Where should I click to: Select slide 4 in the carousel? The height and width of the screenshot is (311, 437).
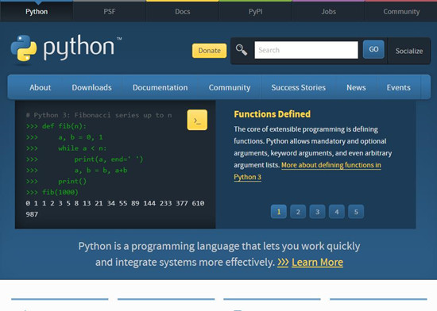pyautogui.click(x=337, y=212)
